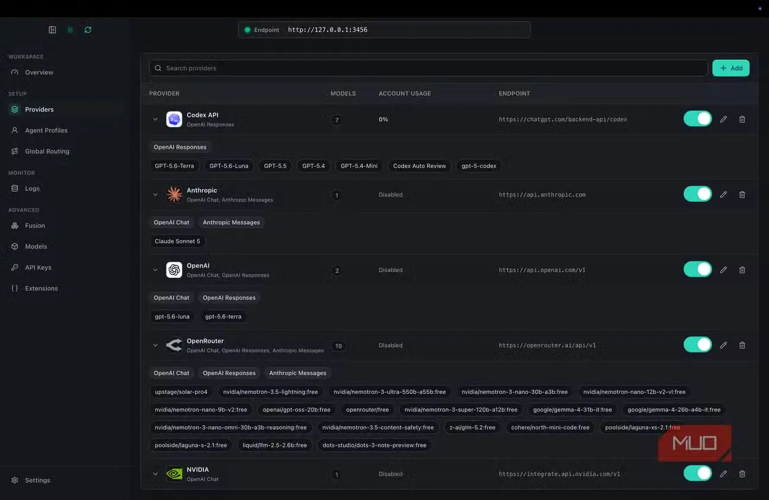769x500 pixels.
Task: Toggle the NVIDIA provider switch
Action: click(697, 473)
